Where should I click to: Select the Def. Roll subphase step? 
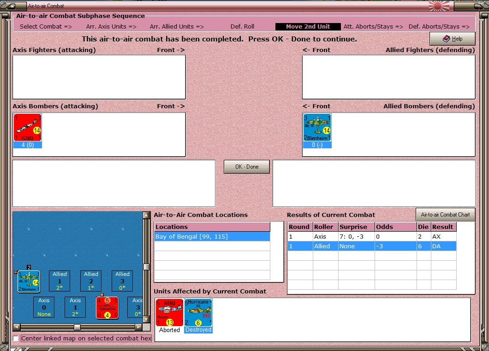242,26
